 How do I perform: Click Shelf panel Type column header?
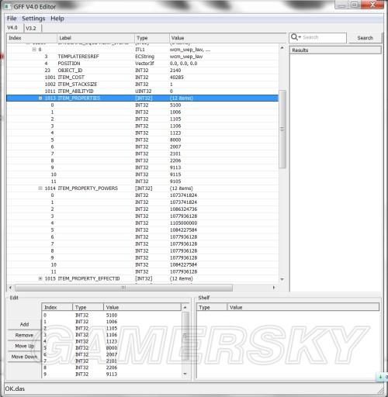212,307
